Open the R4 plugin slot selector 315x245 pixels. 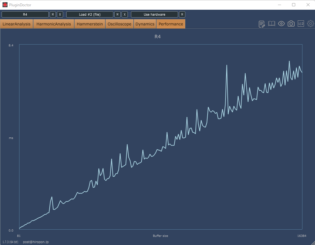(x=25, y=14)
